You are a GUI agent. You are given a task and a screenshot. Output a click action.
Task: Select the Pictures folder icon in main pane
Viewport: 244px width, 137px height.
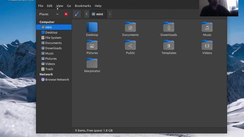tap(92, 45)
